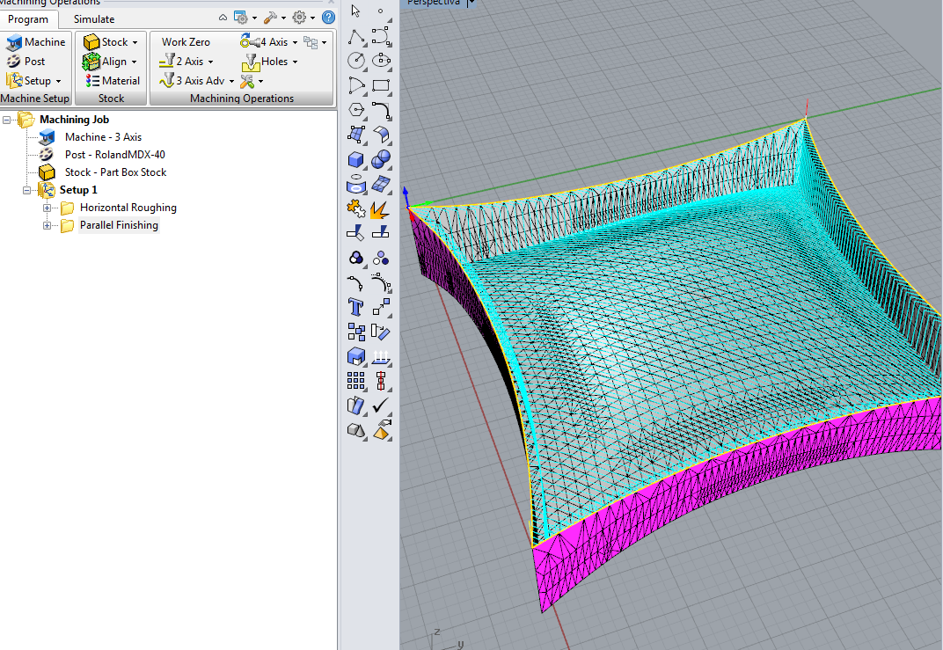Expand the Horizontal Roughing folder
The image size is (943, 650).
pos(47,208)
